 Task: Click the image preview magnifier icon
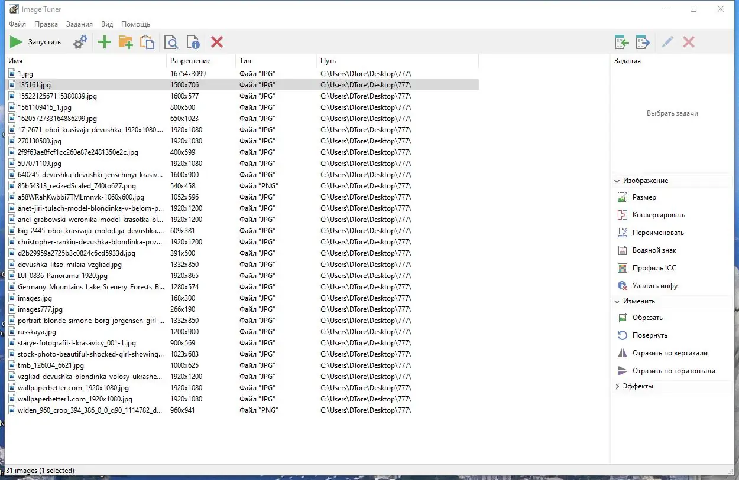171,42
